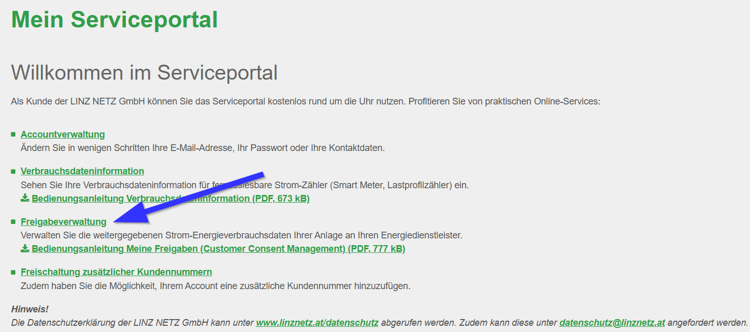
Task: Click download icon for Meine Freigaben manual
Action: (x=25, y=248)
